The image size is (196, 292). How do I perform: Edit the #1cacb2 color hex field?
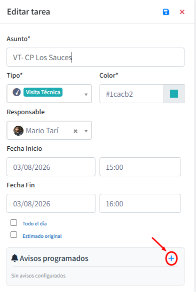coord(131,94)
